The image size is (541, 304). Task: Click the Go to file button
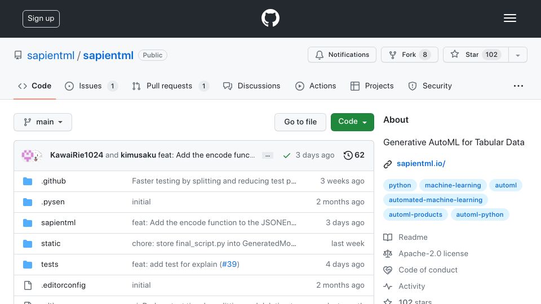(300, 122)
